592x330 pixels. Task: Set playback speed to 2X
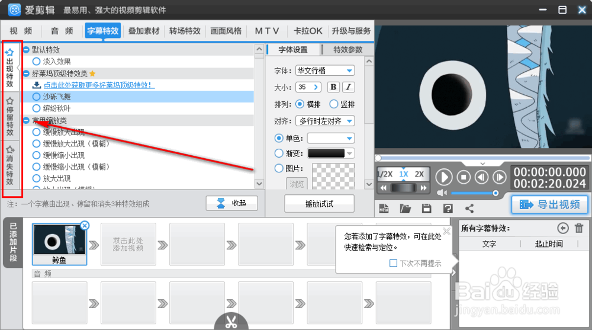pos(419,174)
